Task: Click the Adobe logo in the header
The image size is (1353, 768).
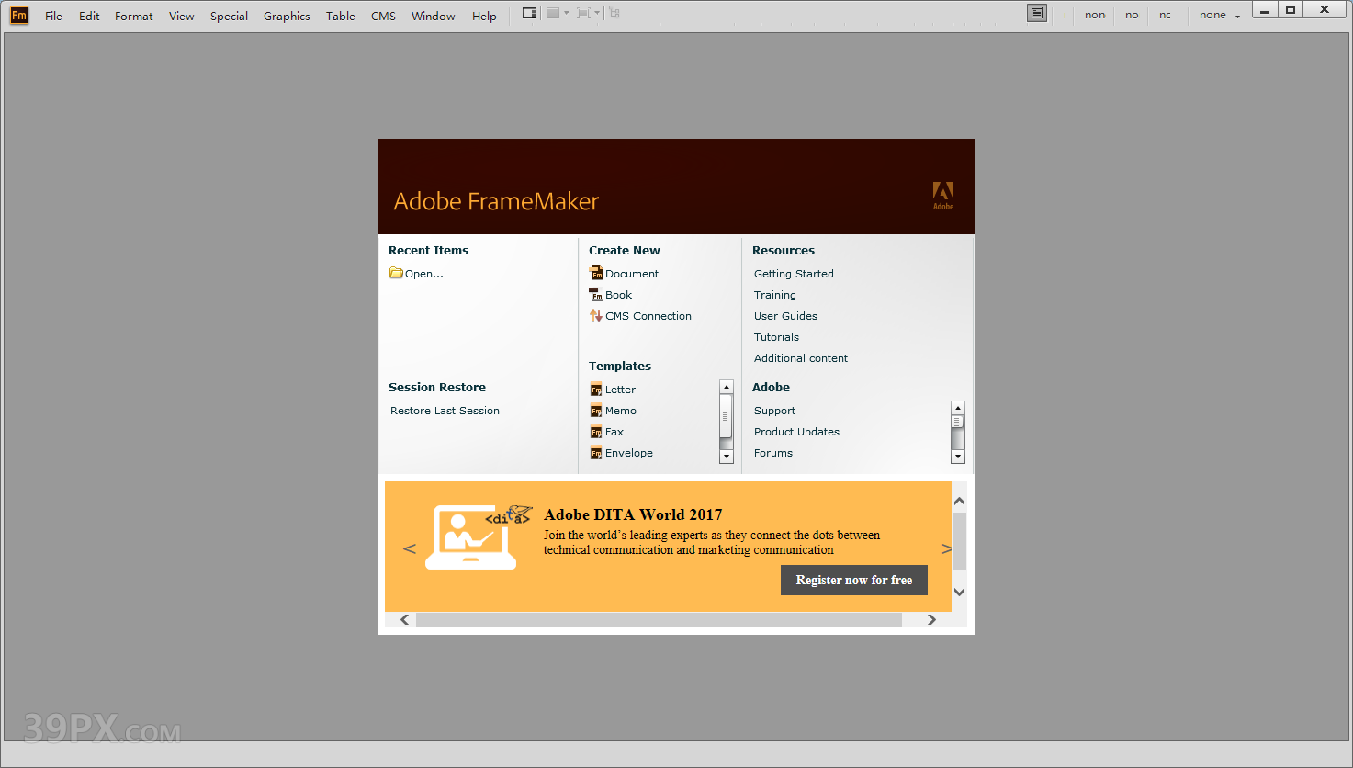Action: point(943,195)
